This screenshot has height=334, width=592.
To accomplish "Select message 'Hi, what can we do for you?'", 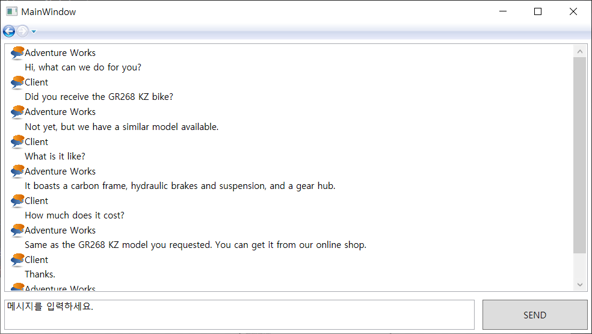I will 83,67.
